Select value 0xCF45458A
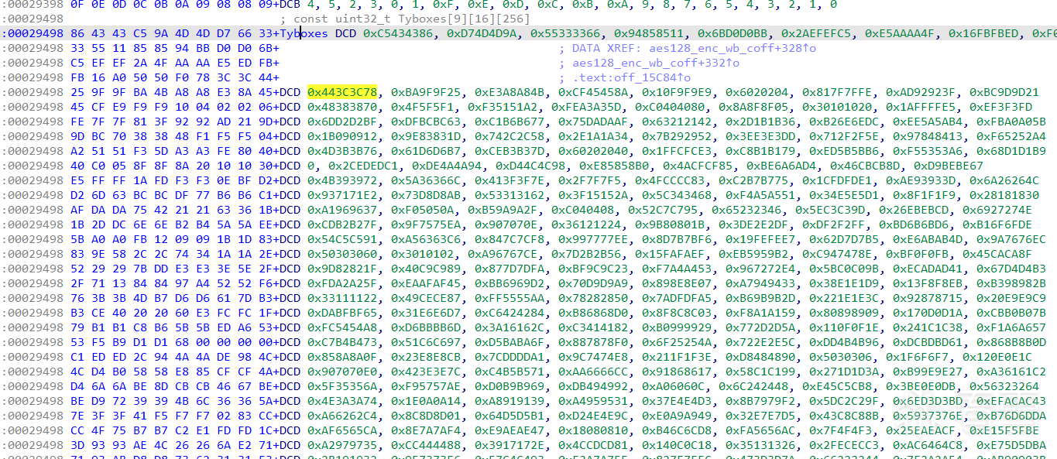This screenshot has width=1057, height=459. 593,93
